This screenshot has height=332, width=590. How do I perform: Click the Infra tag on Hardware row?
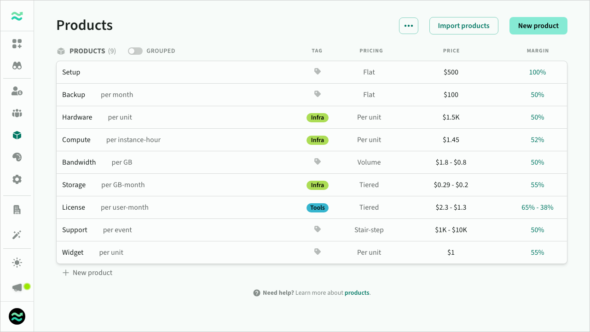[317, 117]
